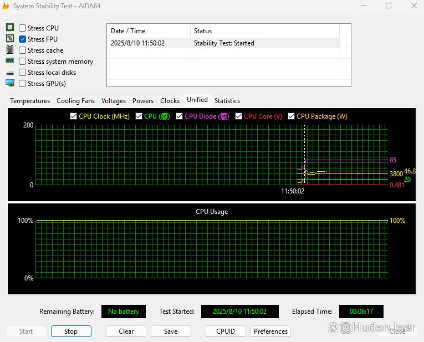Uncheck the Stress FPU checkbox
This screenshot has height=342, width=424.
tap(23, 39)
